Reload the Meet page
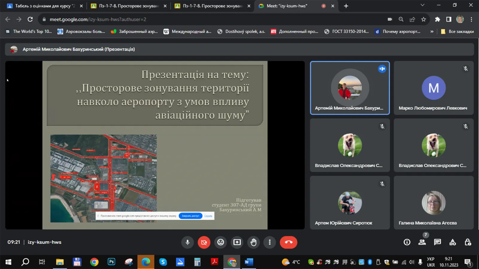 click(30, 19)
